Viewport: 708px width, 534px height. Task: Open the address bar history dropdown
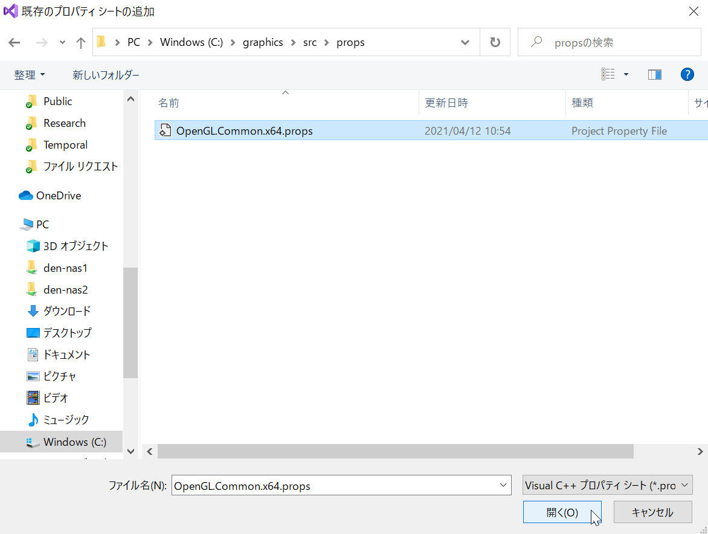(x=465, y=42)
